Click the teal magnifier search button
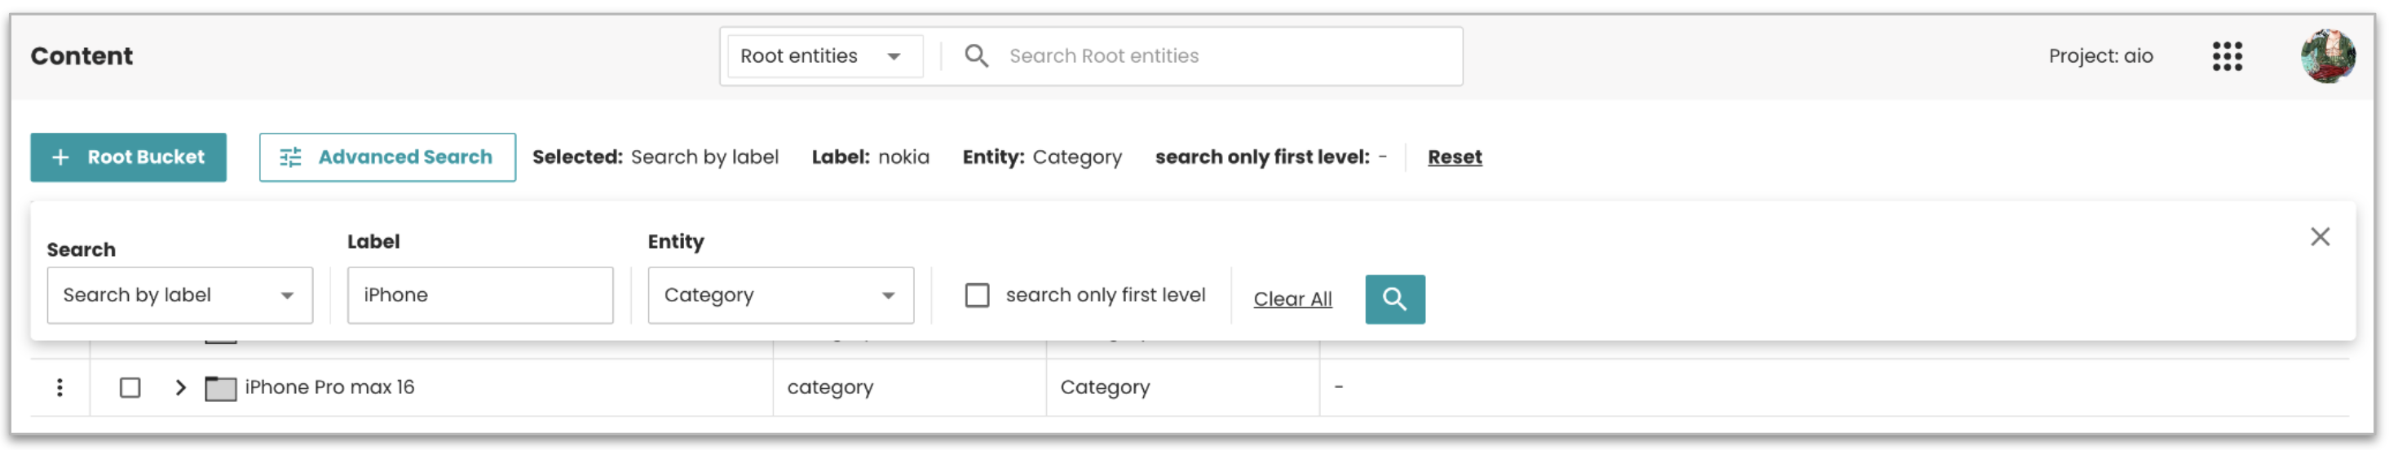 [1394, 298]
